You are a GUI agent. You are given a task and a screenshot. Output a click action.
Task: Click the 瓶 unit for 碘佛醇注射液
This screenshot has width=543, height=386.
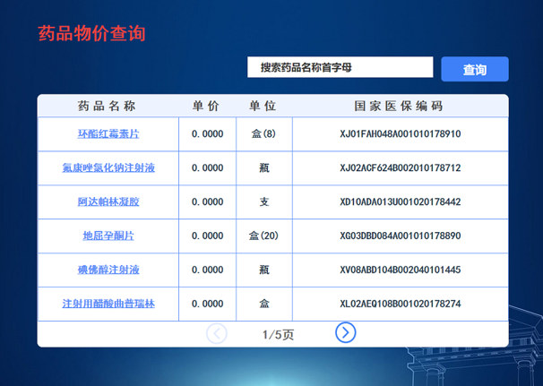(264, 270)
